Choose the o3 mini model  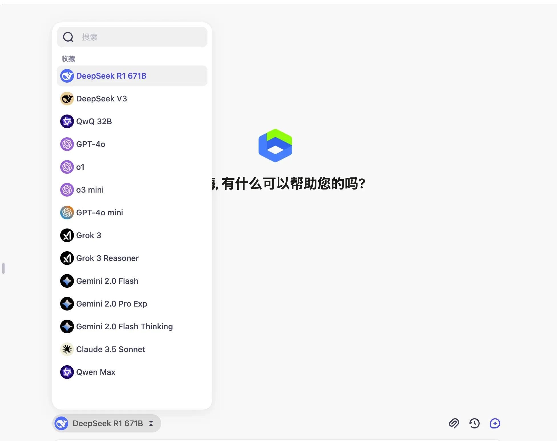tap(132, 190)
